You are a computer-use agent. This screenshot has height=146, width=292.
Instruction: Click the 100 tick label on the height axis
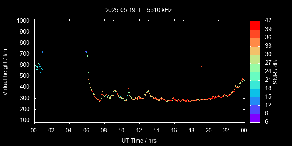click(x=26, y=120)
